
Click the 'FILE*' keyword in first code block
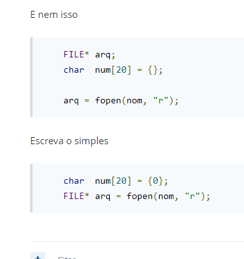(x=76, y=54)
